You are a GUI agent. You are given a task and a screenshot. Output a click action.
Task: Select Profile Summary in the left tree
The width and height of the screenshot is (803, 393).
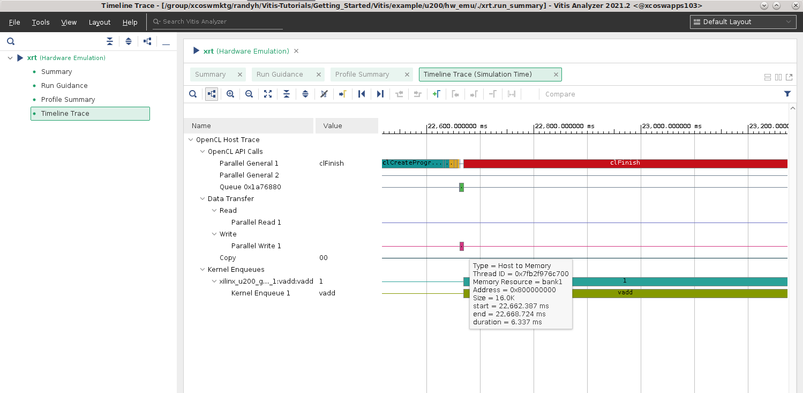[68, 99]
